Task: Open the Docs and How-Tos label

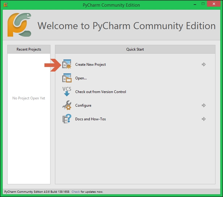Action: 90,119
